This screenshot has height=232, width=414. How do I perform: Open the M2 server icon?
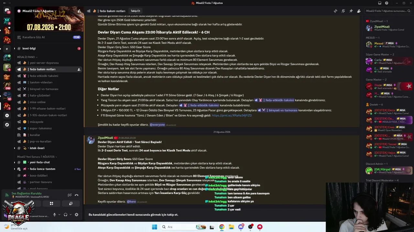[x=7, y=40]
